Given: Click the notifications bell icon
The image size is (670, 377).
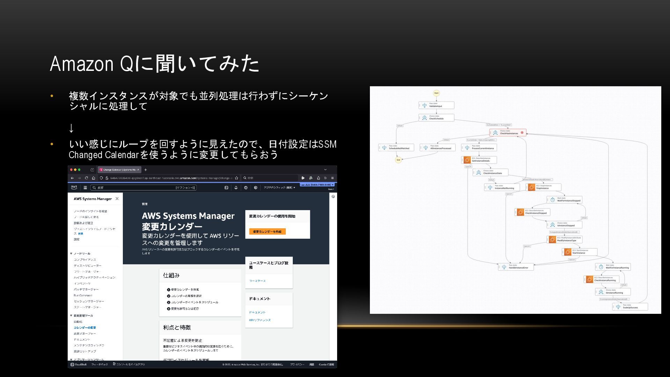Looking at the screenshot, I should (236, 187).
